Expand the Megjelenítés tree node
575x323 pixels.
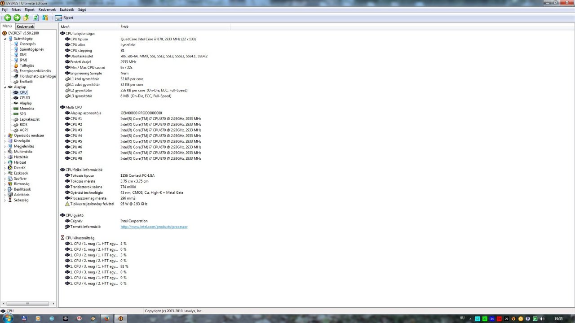pos(5,146)
